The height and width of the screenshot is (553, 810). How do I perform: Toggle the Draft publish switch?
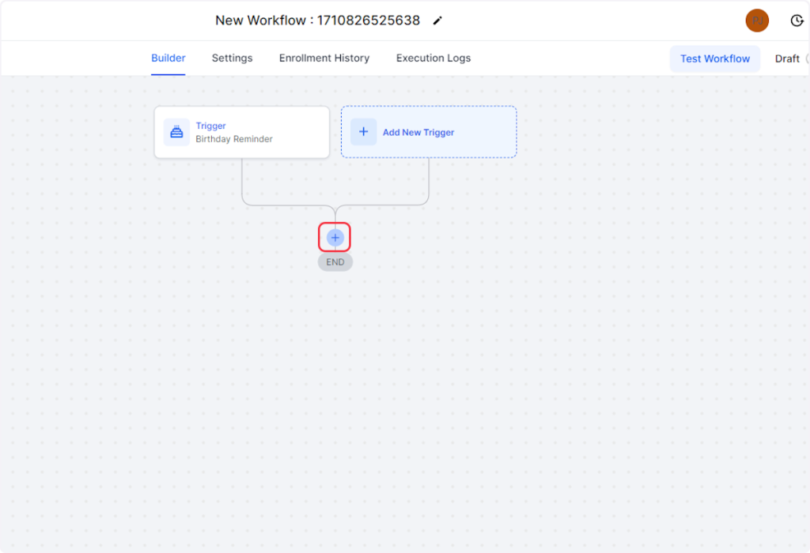807,58
